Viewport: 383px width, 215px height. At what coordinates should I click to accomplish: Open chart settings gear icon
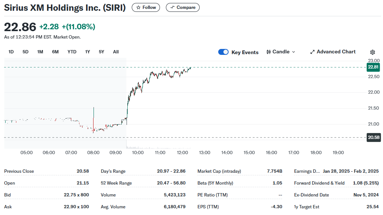(x=373, y=52)
